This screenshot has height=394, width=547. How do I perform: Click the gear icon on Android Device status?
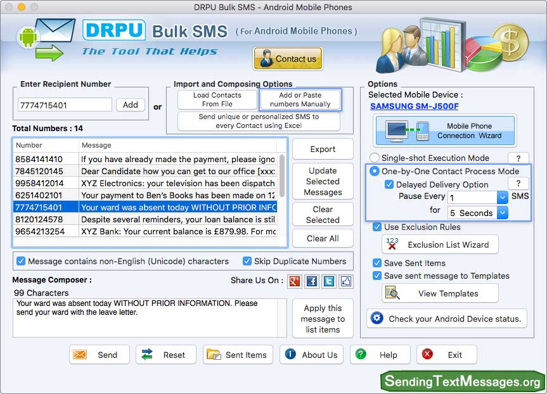click(x=376, y=318)
